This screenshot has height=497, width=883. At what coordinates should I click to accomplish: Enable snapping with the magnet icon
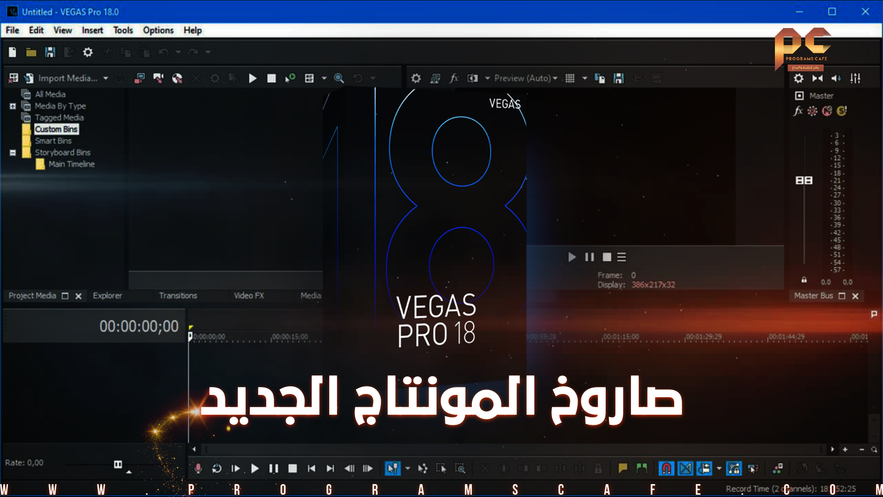coord(666,468)
